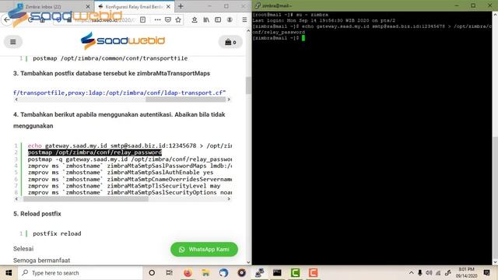The image size is (498, 280).
Task: Save page to Pocket icon
Action: point(168,19)
